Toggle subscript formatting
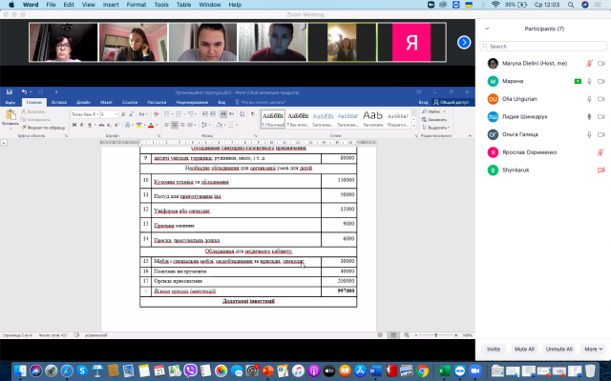The width and height of the screenshot is (611, 381). (109, 125)
